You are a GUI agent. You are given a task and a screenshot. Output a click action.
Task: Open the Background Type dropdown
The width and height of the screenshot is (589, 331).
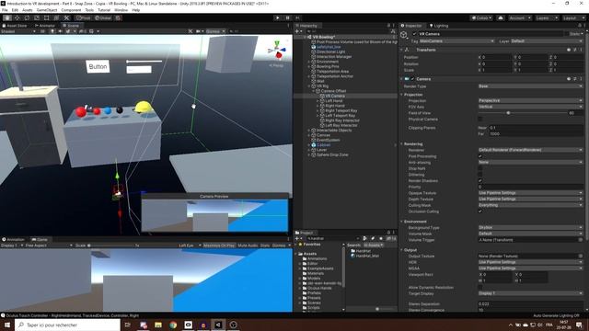click(x=530, y=227)
